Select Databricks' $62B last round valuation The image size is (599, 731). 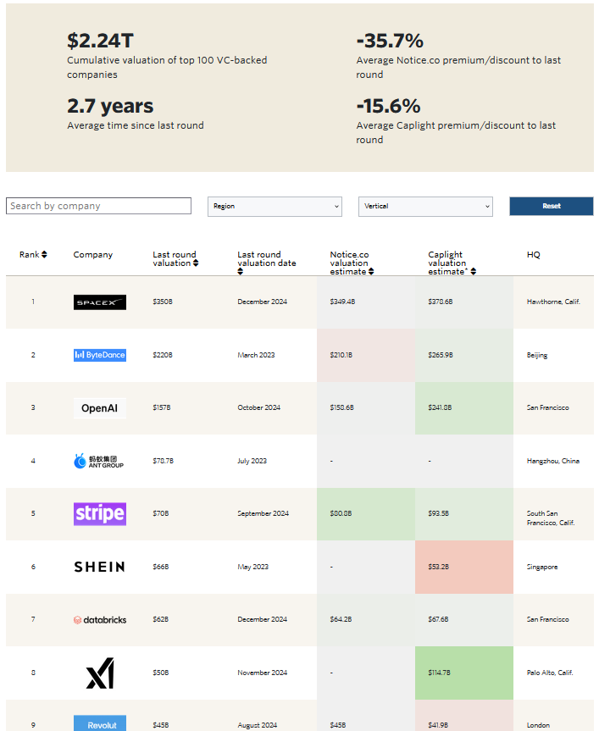tap(161, 619)
